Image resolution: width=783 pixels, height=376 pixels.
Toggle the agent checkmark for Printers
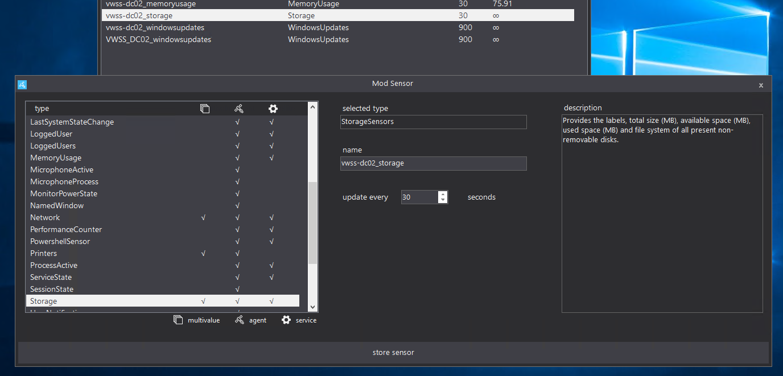[x=237, y=253]
